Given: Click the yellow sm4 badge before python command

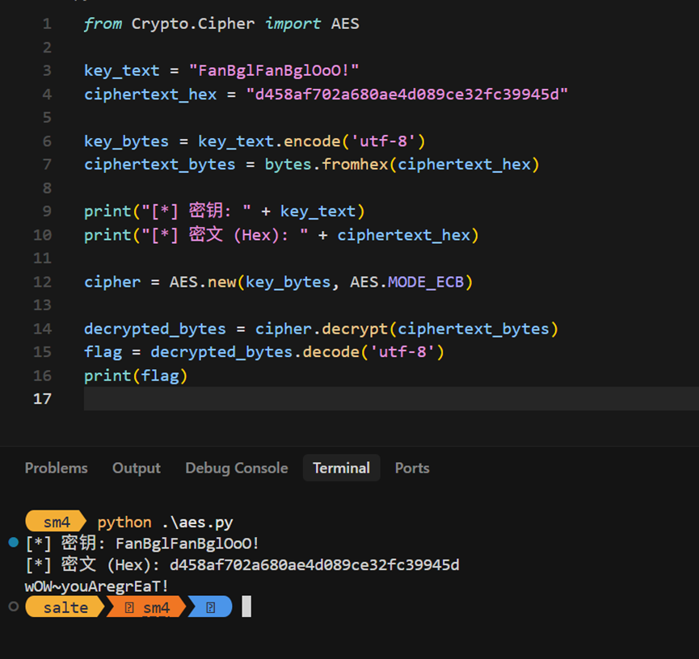Looking at the screenshot, I should tap(57, 522).
